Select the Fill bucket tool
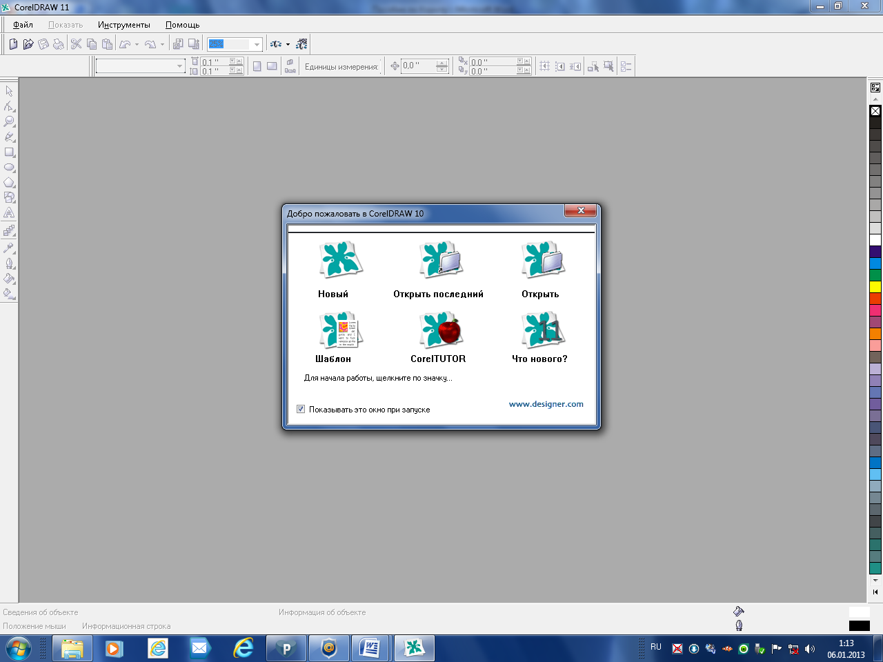 click(9, 279)
